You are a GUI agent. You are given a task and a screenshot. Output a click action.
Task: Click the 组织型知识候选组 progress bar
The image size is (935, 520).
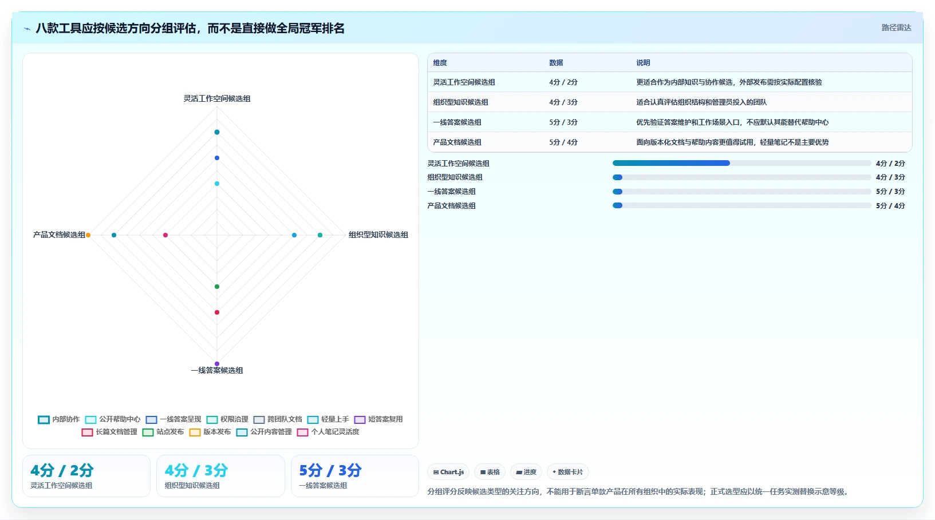741,177
